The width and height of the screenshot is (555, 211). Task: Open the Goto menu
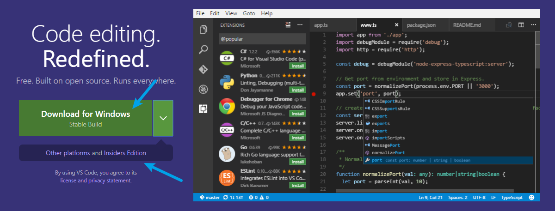point(249,13)
